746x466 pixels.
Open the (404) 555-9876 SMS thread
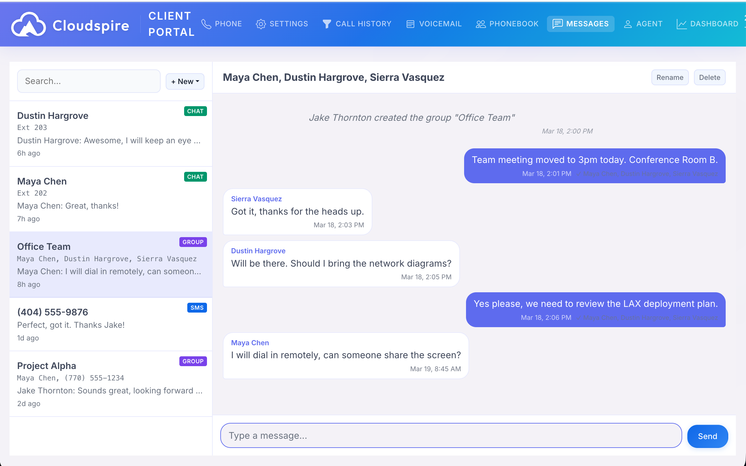tap(110, 324)
